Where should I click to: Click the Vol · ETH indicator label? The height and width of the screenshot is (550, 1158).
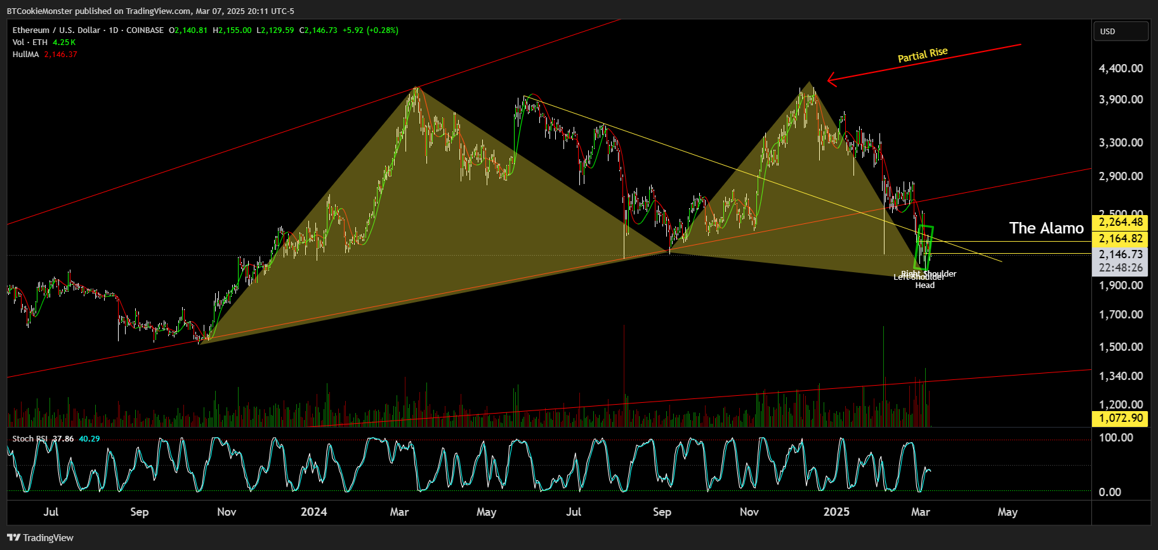tap(30, 42)
